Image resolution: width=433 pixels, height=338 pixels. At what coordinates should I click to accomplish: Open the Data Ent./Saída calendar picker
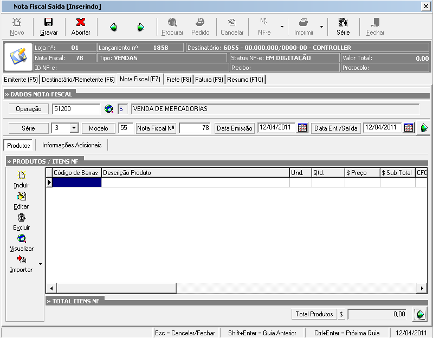coord(409,128)
